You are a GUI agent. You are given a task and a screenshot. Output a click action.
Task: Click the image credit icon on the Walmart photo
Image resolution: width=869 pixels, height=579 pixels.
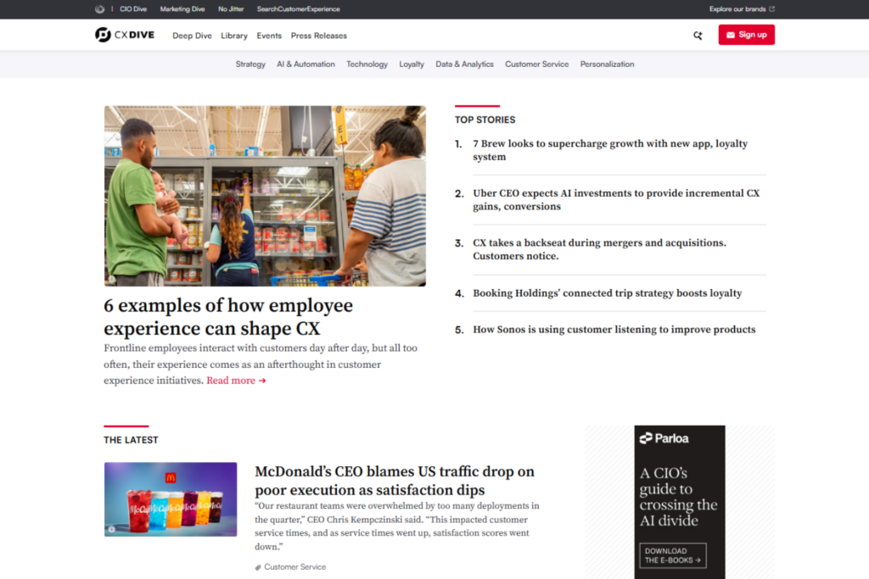pos(111,280)
